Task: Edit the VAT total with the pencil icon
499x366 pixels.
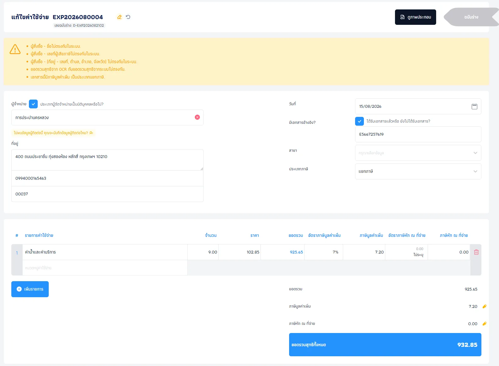Action: (485, 306)
